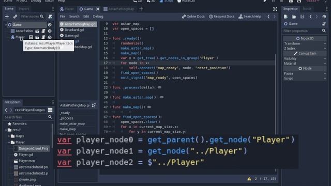331x186 pixels.
Task: Switch to the Import dock tab
Action: [24, 9]
